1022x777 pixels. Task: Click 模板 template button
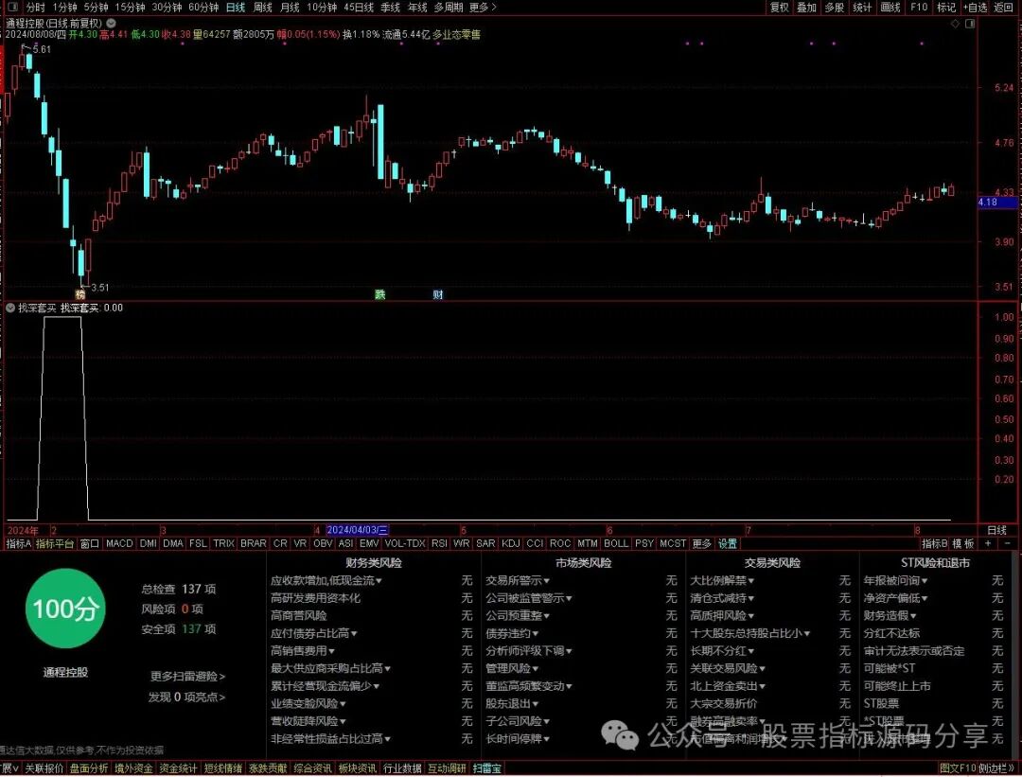(x=963, y=543)
